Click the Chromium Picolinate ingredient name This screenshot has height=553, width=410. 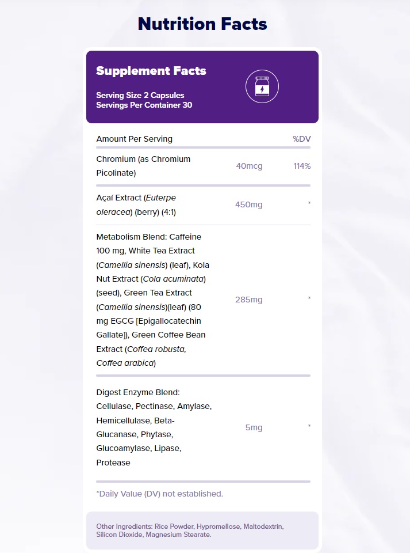[143, 166]
